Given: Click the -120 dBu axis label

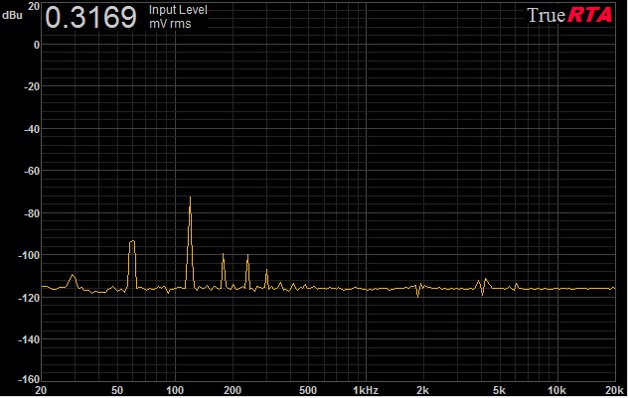Looking at the screenshot, I should [x=29, y=298].
